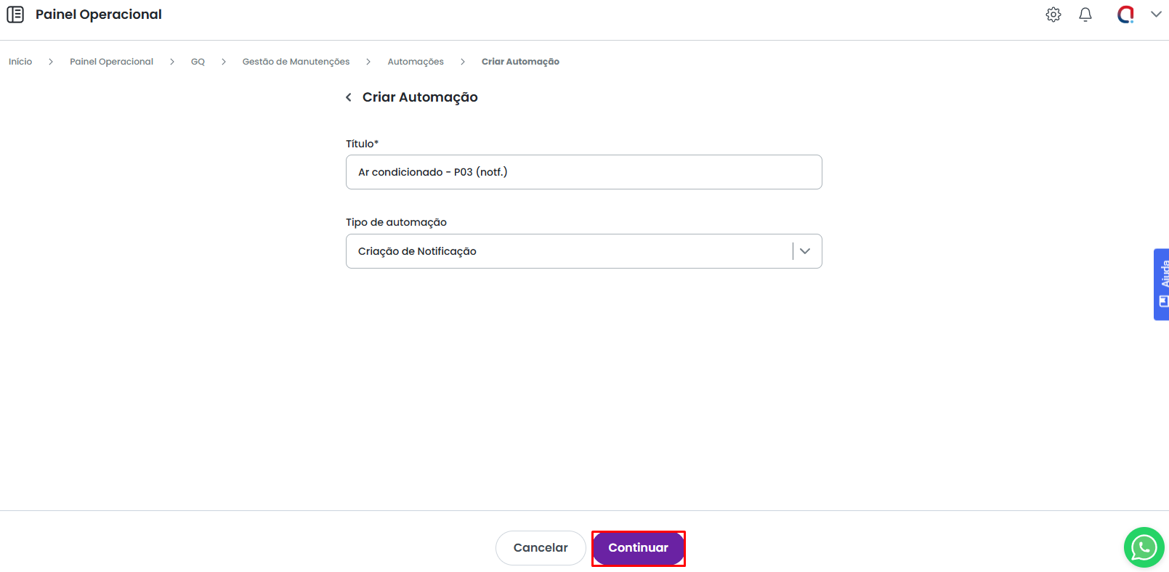This screenshot has width=1169, height=572.
Task: Open Painel Operacional breadcrumb link
Action: (111, 62)
